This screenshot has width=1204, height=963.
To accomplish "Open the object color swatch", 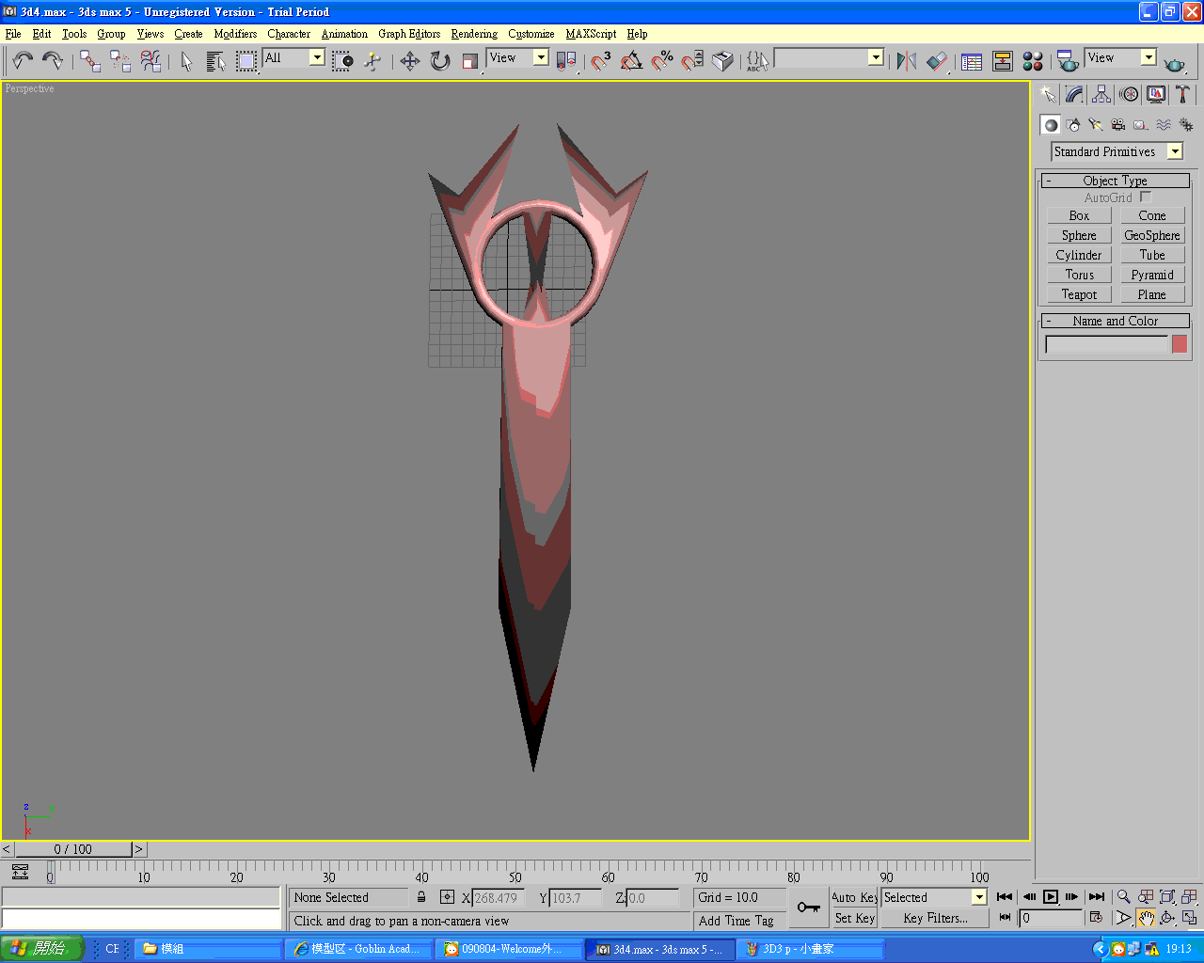I will pyautogui.click(x=1180, y=344).
